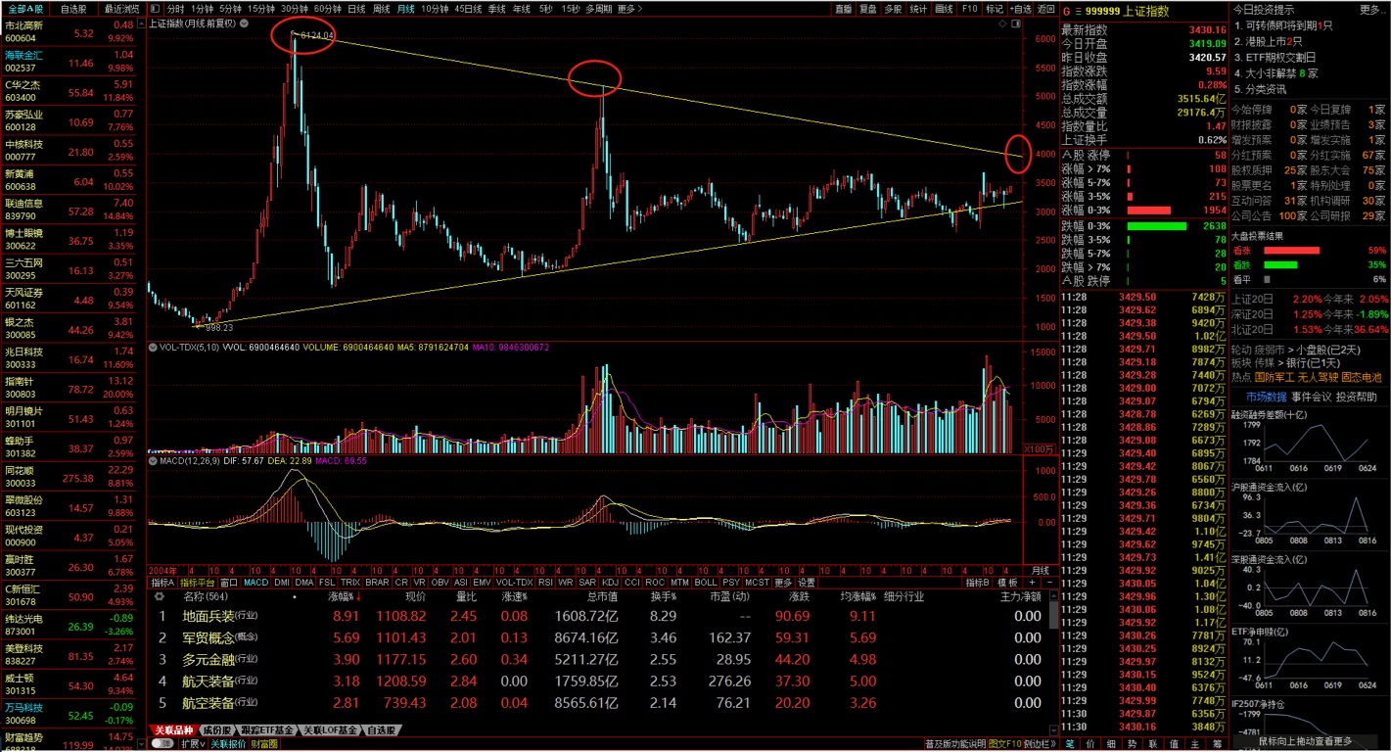Click 图文F10 in bottom bar
Viewport: 1391px width, 752px height.
[1004, 744]
